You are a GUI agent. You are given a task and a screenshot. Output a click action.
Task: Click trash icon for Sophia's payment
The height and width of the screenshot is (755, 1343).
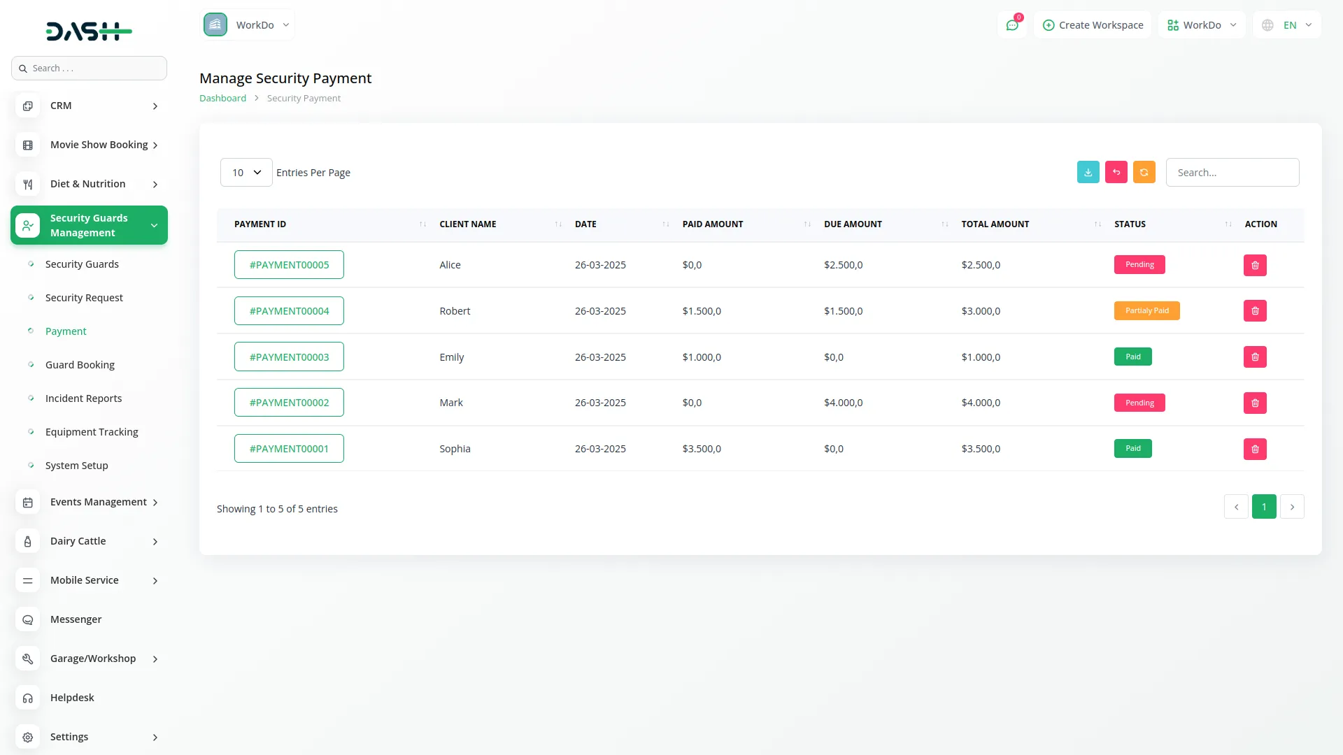(1255, 449)
